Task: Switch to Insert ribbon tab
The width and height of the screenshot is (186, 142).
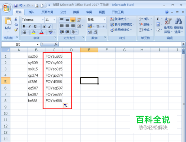Action: [31, 12]
